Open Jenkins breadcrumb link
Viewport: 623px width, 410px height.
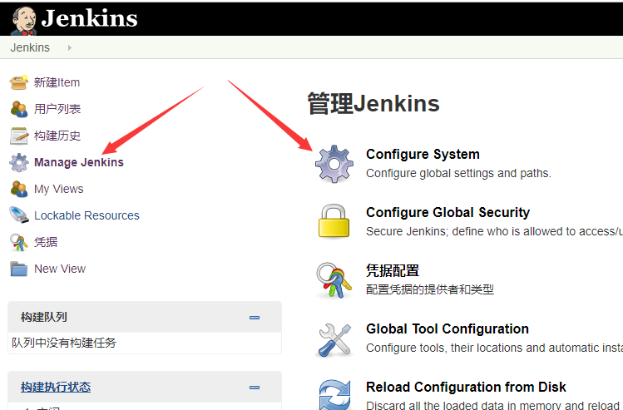(30, 47)
